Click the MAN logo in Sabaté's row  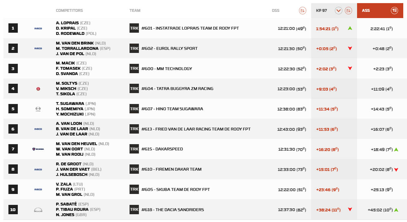click(38, 210)
